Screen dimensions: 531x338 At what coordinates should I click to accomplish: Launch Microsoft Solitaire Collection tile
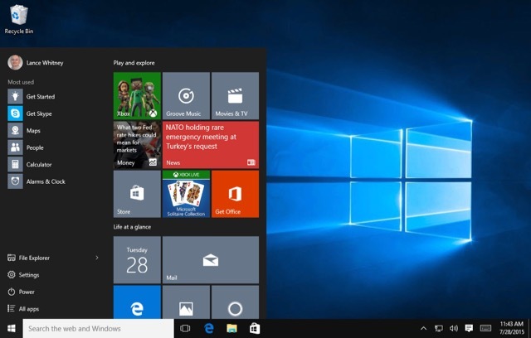coord(186,194)
